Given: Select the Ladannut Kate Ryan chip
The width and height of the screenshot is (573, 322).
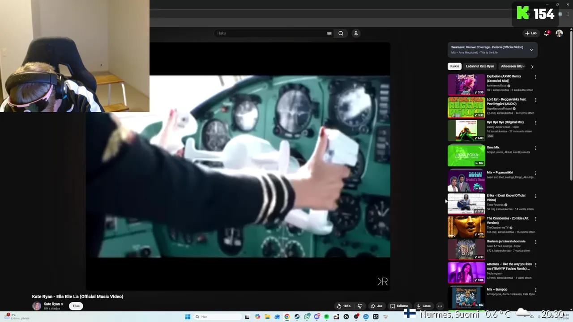Looking at the screenshot, I should [x=480, y=66].
